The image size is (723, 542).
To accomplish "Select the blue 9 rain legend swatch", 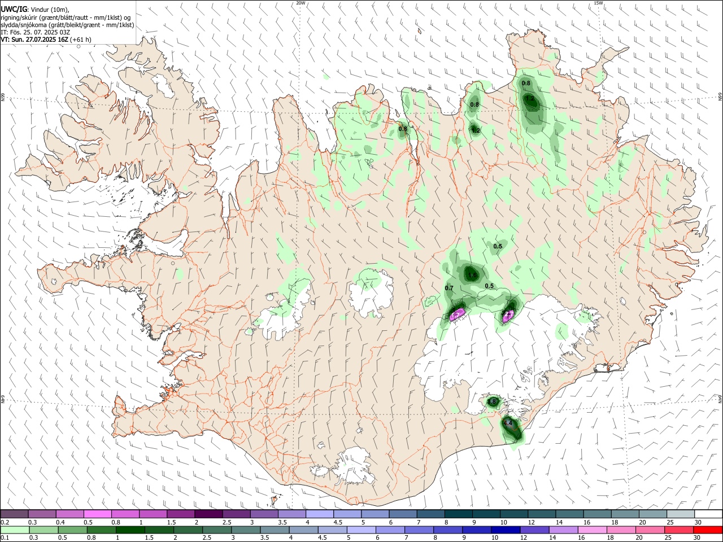I will [x=477, y=530].
